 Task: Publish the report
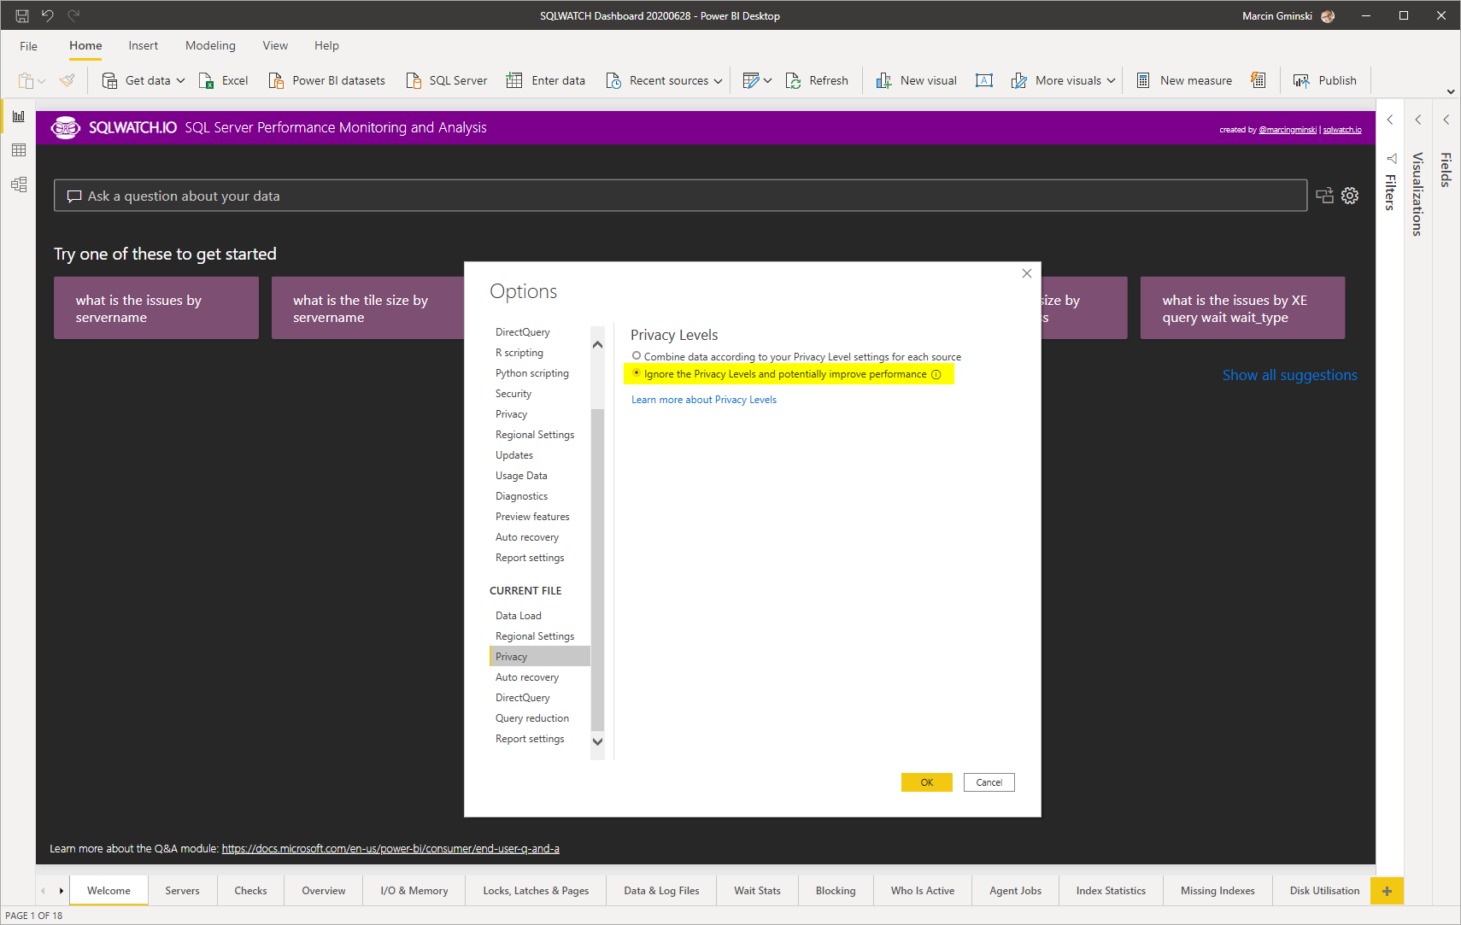point(1325,80)
